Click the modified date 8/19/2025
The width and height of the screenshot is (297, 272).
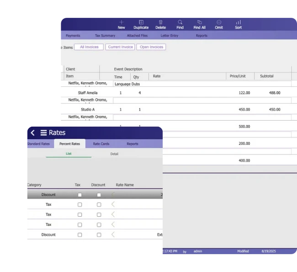tap(269, 251)
